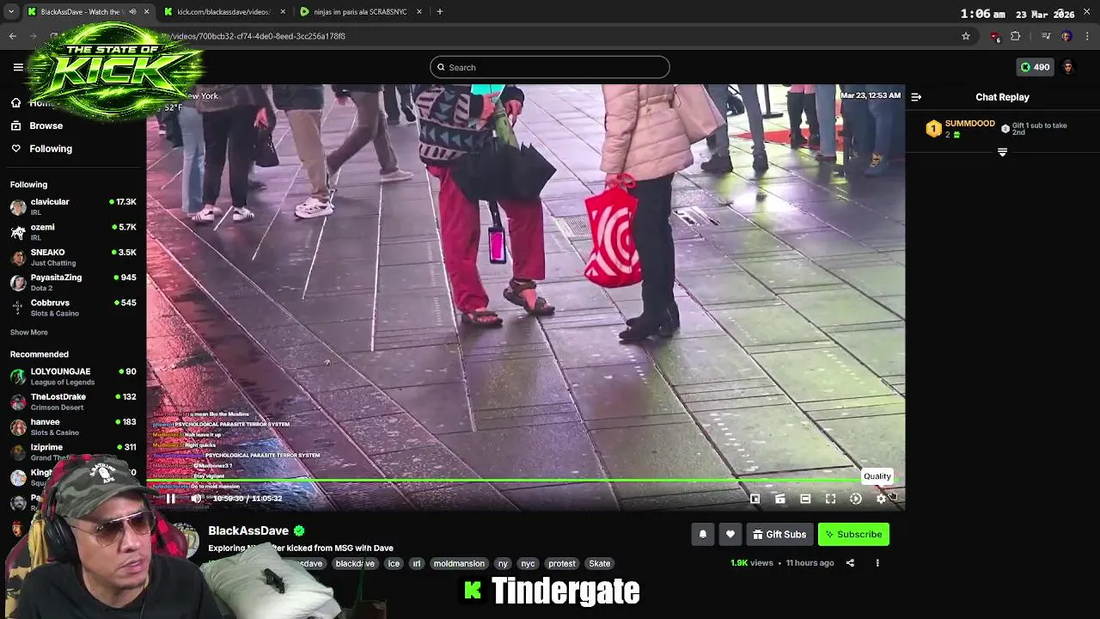
Task: Open Cobbruvs channel in Following list
Action: [x=73, y=308]
